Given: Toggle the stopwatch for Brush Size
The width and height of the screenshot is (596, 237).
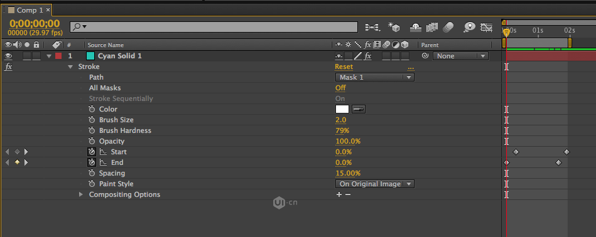Looking at the screenshot, I should pyautogui.click(x=92, y=120).
